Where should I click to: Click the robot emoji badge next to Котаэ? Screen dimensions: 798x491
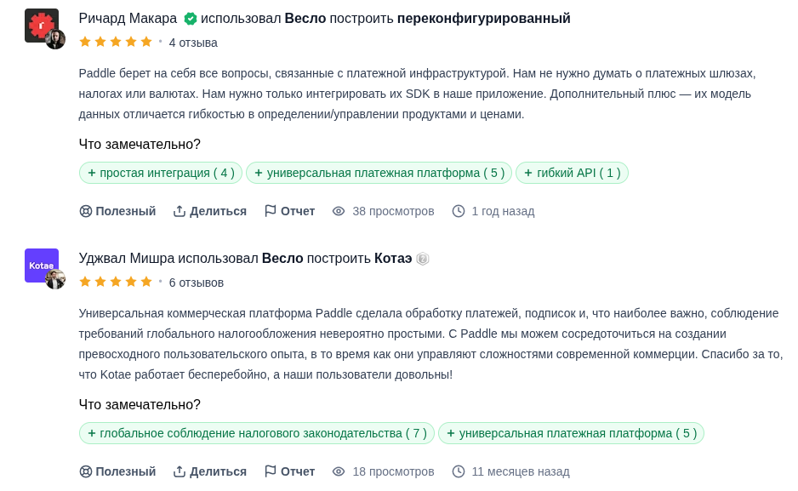(x=423, y=259)
